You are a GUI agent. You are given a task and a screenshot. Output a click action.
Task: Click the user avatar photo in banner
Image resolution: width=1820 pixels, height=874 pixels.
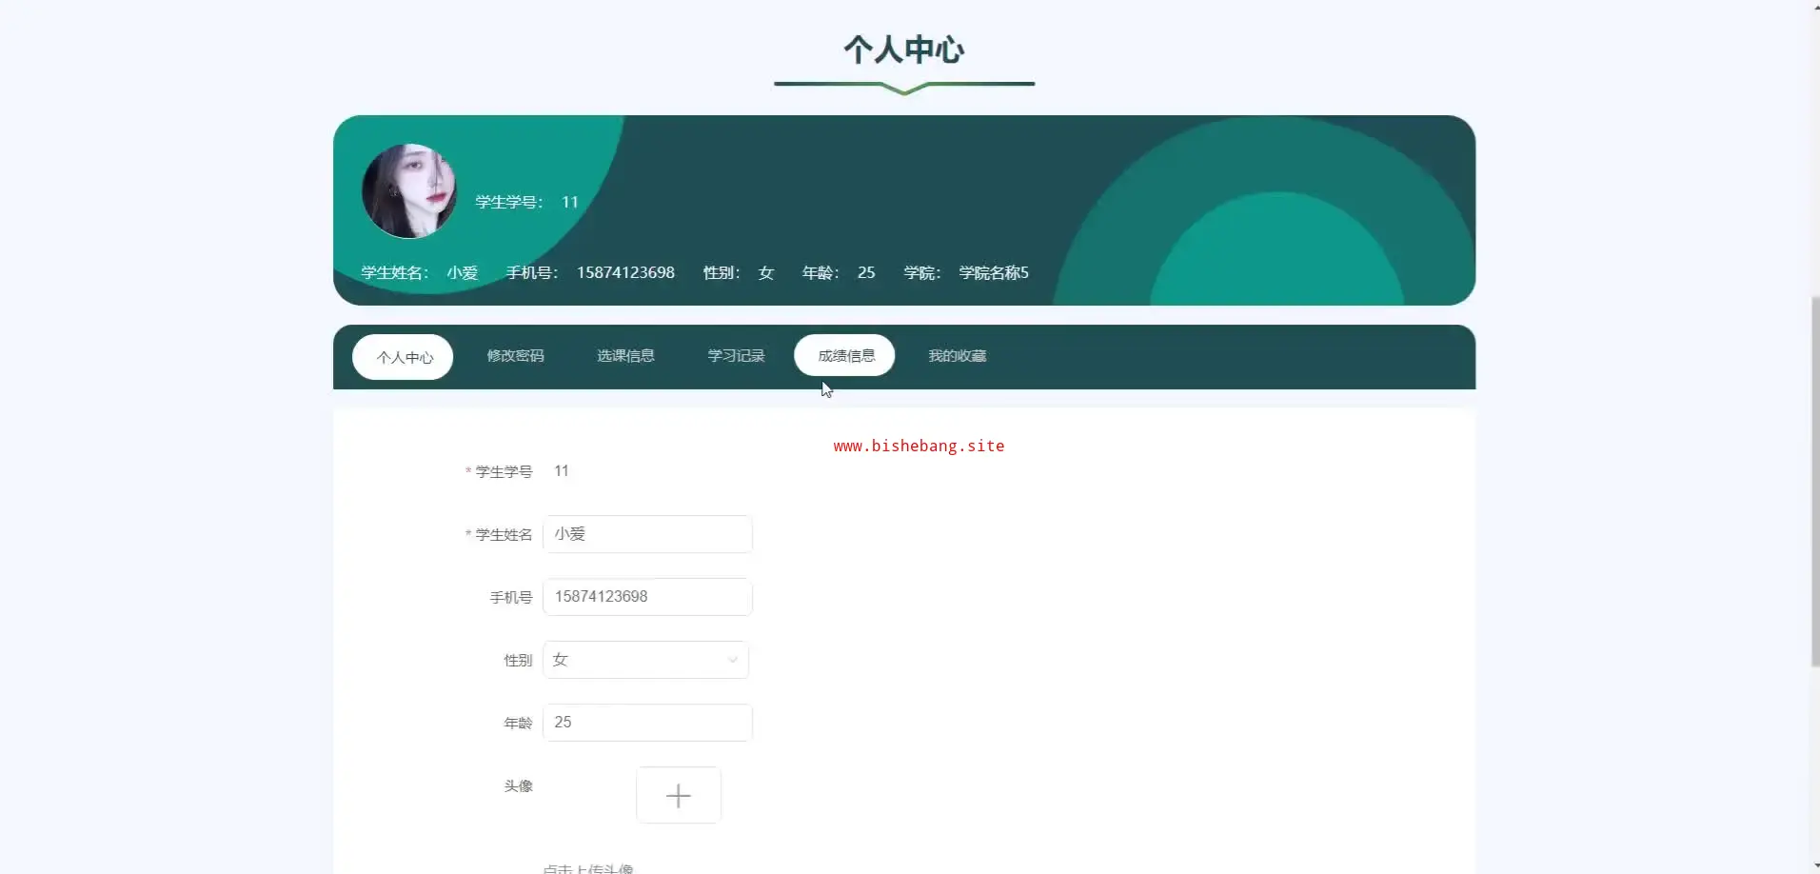point(409,191)
